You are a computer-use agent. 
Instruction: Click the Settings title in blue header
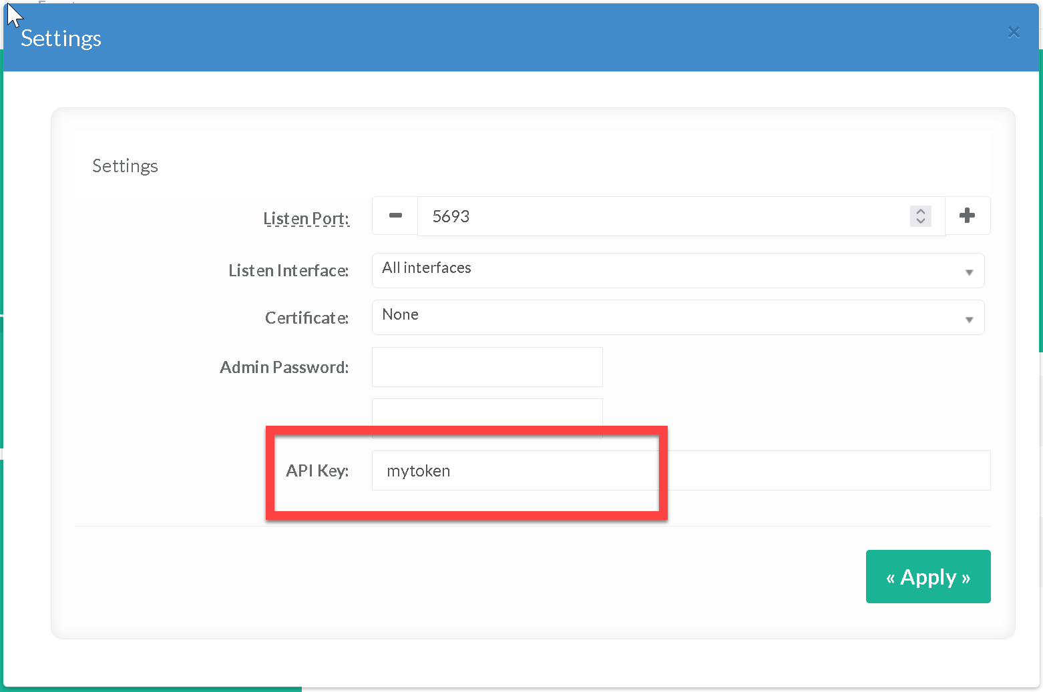(61, 39)
